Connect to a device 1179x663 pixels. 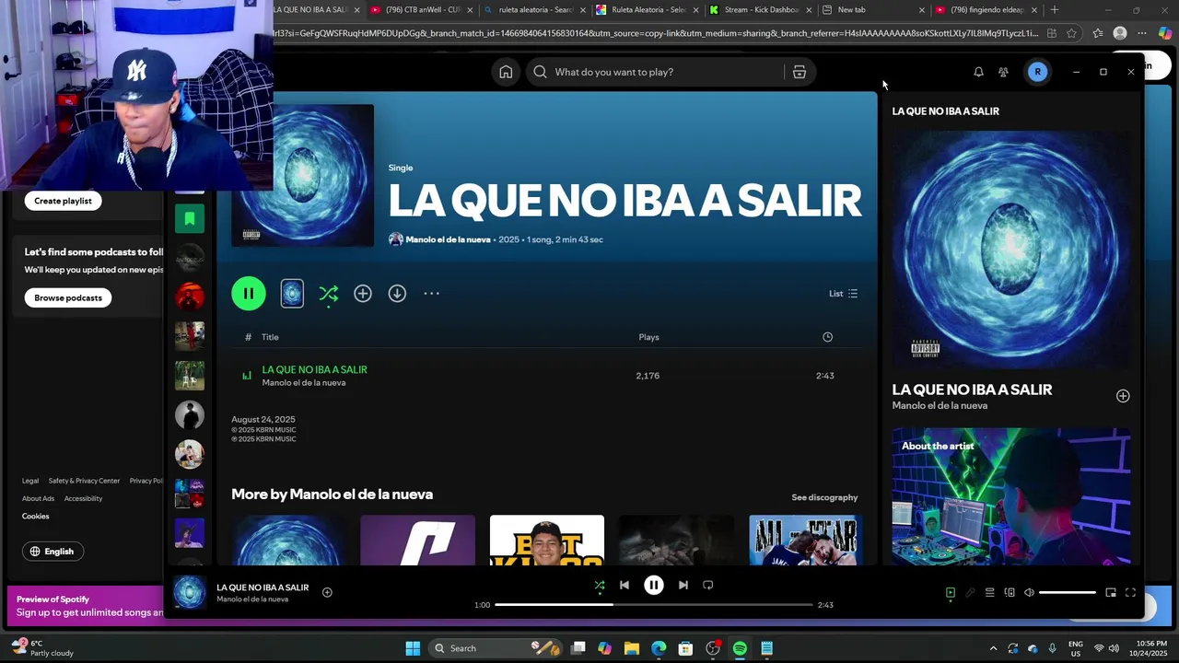tap(1010, 593)
